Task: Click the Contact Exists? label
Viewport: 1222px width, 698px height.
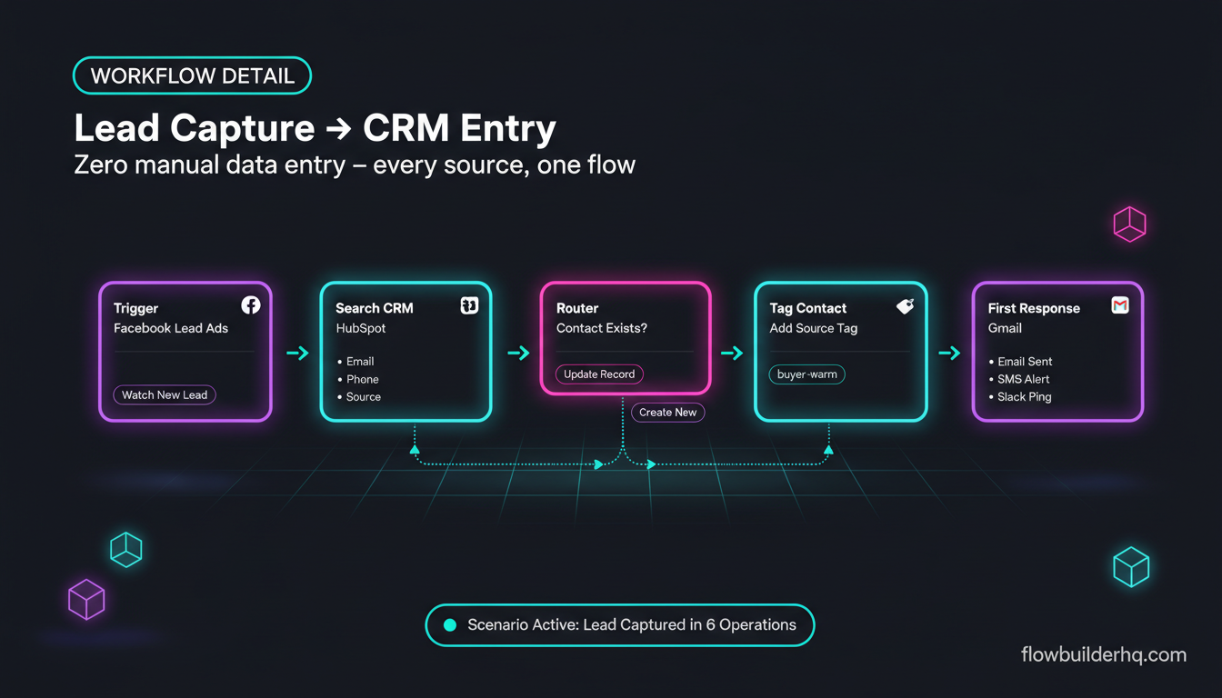Action: [x=602, y=328]
